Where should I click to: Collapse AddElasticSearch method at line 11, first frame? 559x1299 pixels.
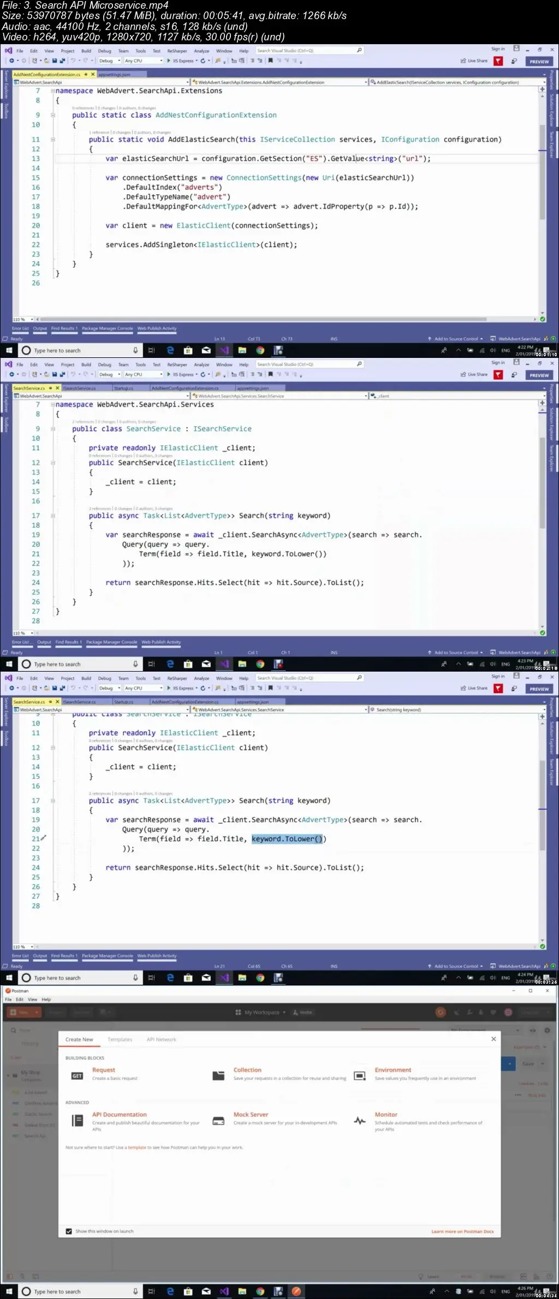pos(53,140)
